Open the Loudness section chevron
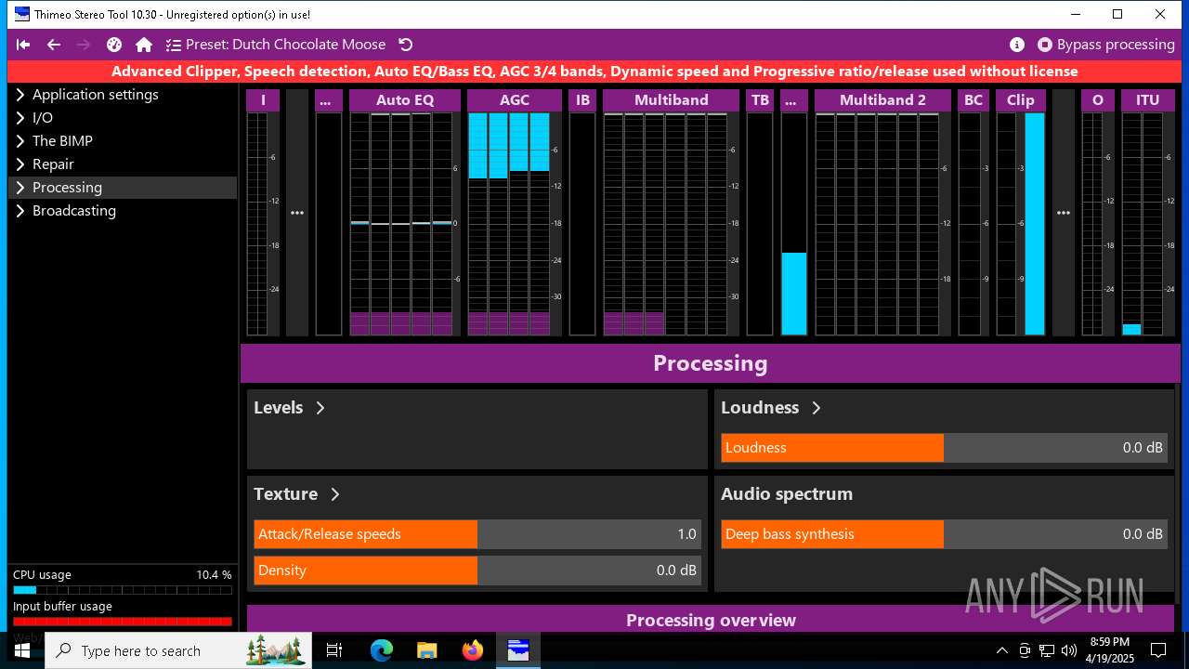Image resolution: width=1189 pixels, height=669 pixels. tap(817, 408)
